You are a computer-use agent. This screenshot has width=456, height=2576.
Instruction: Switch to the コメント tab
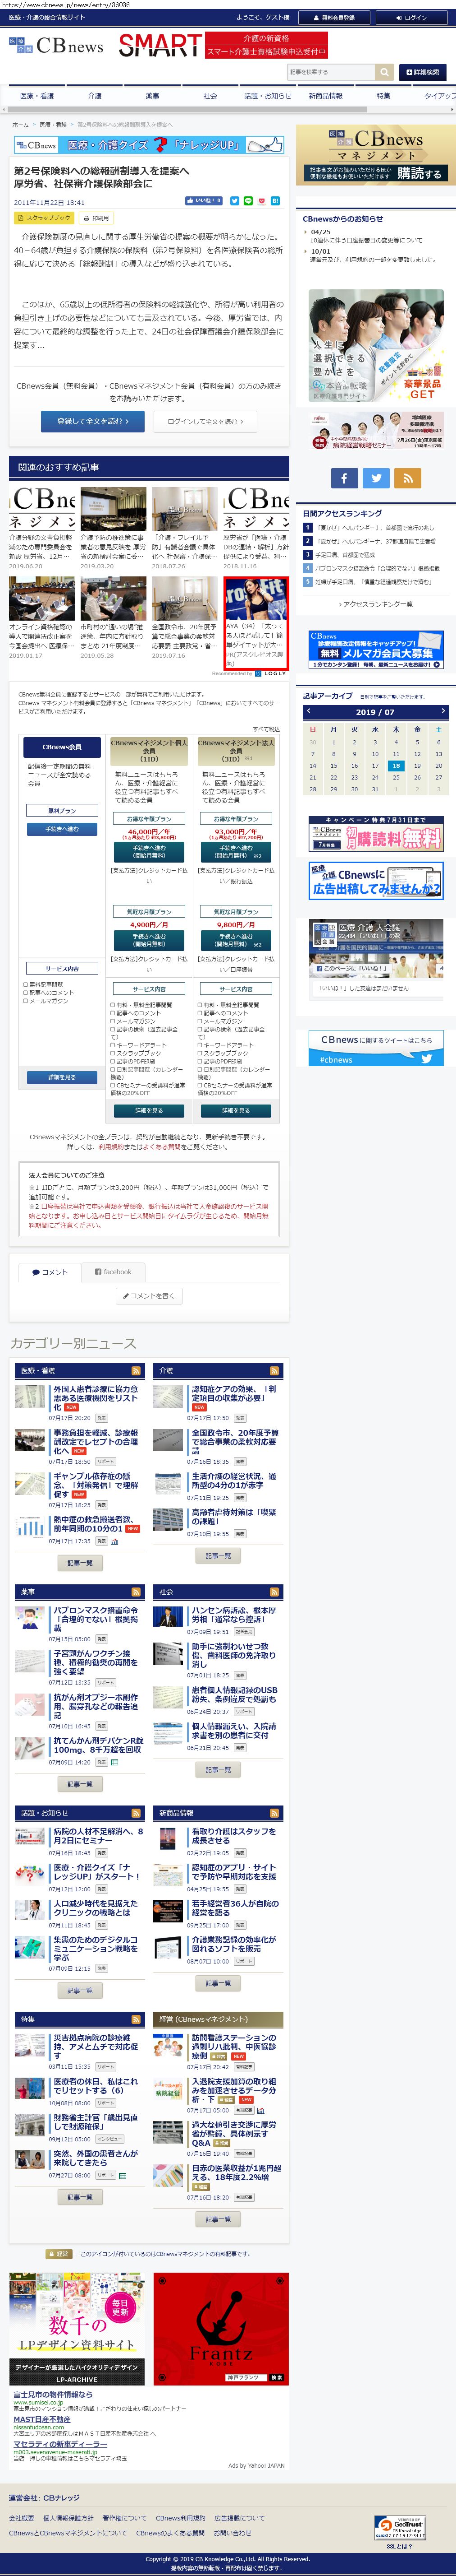(x=49, y=1272)
